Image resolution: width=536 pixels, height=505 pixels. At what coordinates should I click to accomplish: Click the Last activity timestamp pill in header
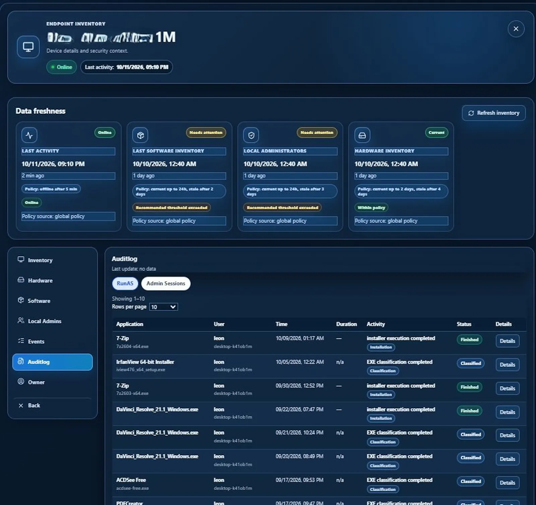[x=127, y=67]
